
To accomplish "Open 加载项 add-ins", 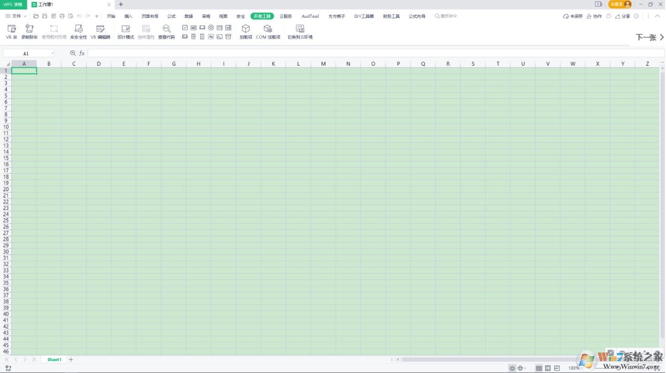I will click(246, 31).
